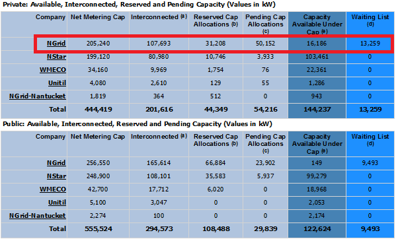Select Private NGrid waiting list value 13,259

click(x=370, y=44)
